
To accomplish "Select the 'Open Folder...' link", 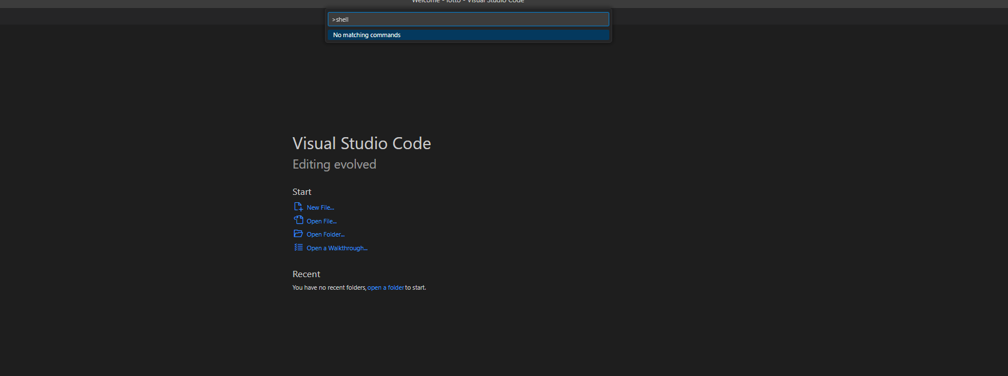I will point(326,234).
